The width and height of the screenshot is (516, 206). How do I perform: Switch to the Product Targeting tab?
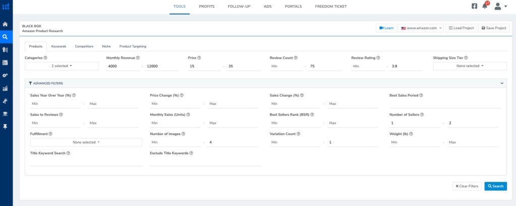pyautogui.click(x=133, y=46)
